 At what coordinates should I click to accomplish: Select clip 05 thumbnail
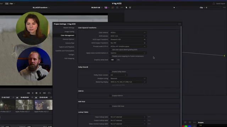(x=43, y=105)
